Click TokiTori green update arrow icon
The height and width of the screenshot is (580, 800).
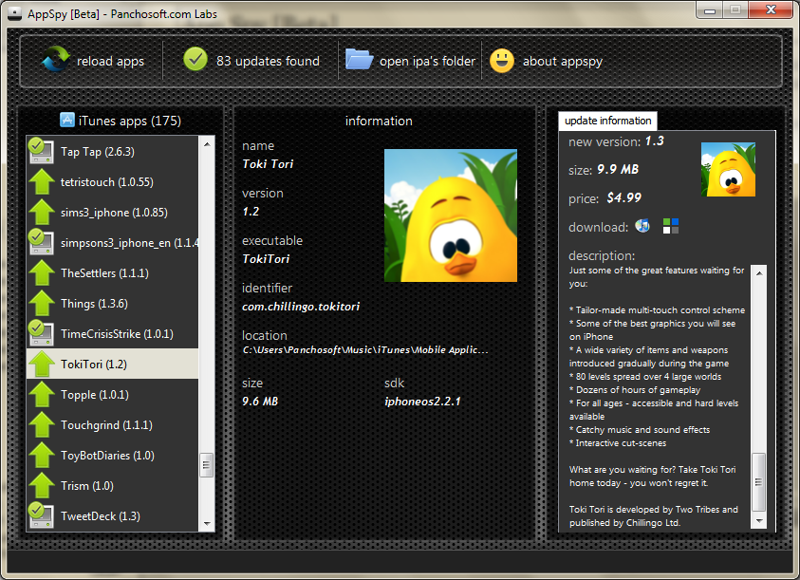click(x=42, y=364)
